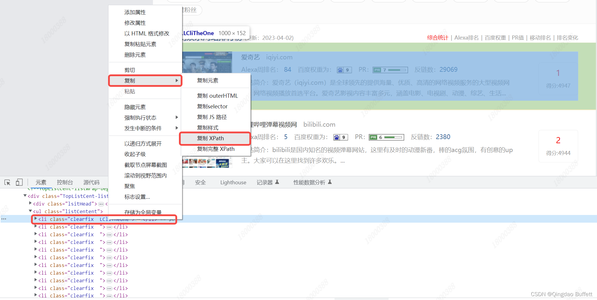Screen dimensions: 597x300
Task: Click Baidu paw weight icon for iqiyi
Action: click(344, 70)
